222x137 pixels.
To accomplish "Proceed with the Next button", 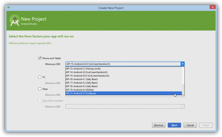I will [174, 125].
